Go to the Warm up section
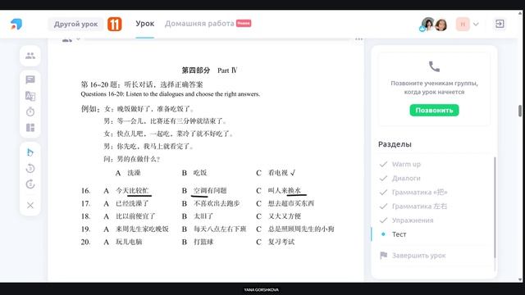This screenshot has height=295, width=525. pos(406,164)
